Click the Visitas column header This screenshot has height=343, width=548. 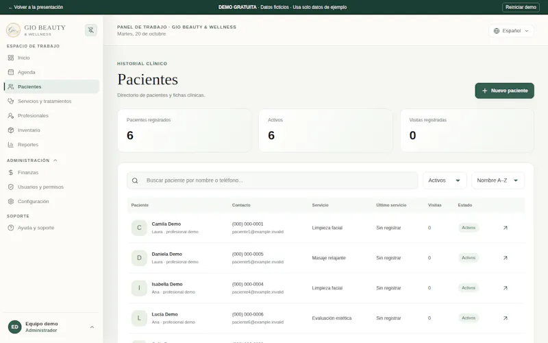[x=434, y=205]
